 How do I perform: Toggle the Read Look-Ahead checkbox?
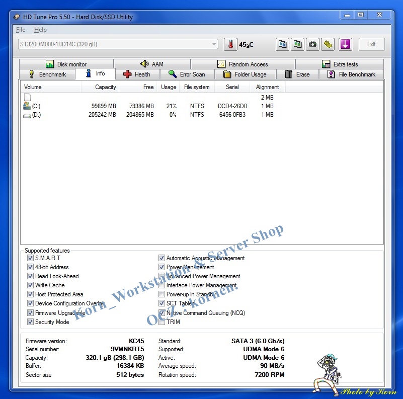pos(30,276)
